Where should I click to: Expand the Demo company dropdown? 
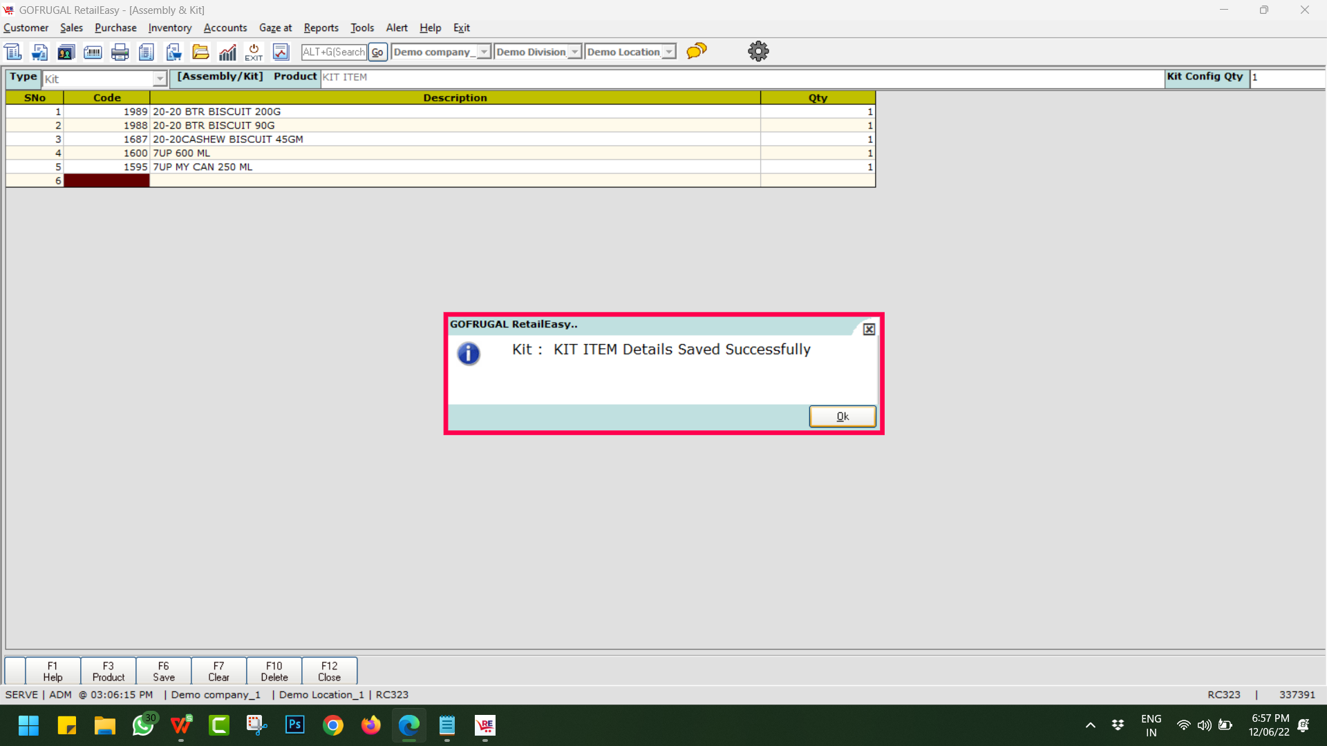(x=484, y=52)
